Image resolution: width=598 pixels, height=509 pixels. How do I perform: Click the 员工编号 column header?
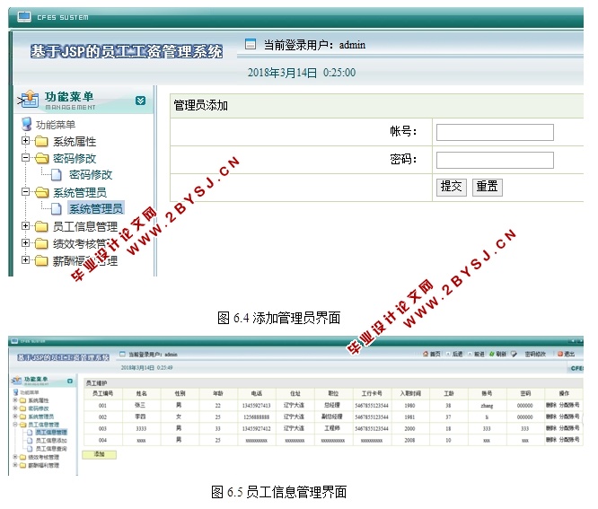[103, 393]
